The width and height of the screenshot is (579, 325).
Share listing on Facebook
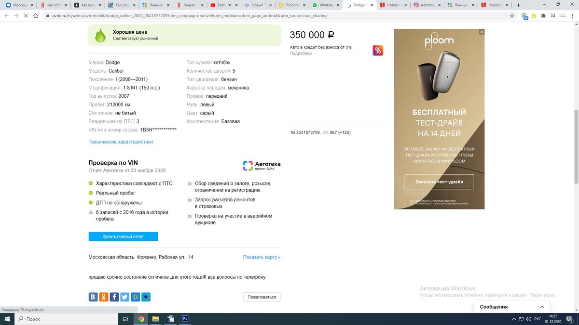(114, 297)
